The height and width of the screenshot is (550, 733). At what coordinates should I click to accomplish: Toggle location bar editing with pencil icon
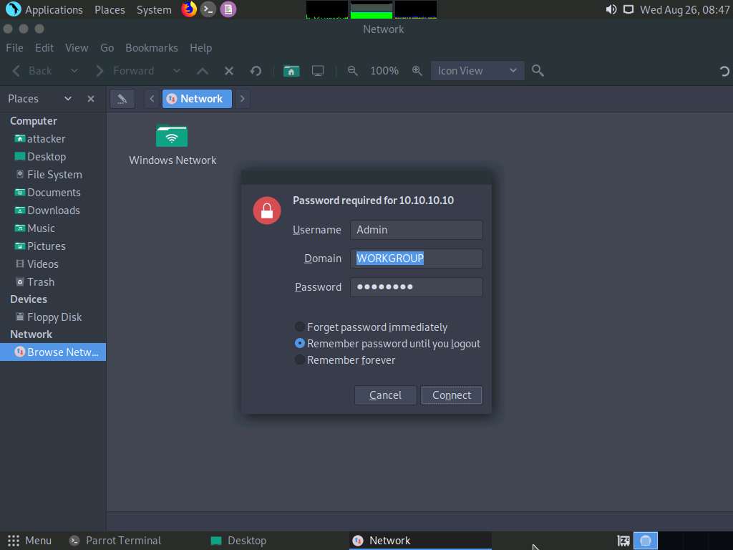[x=122, y=98]
